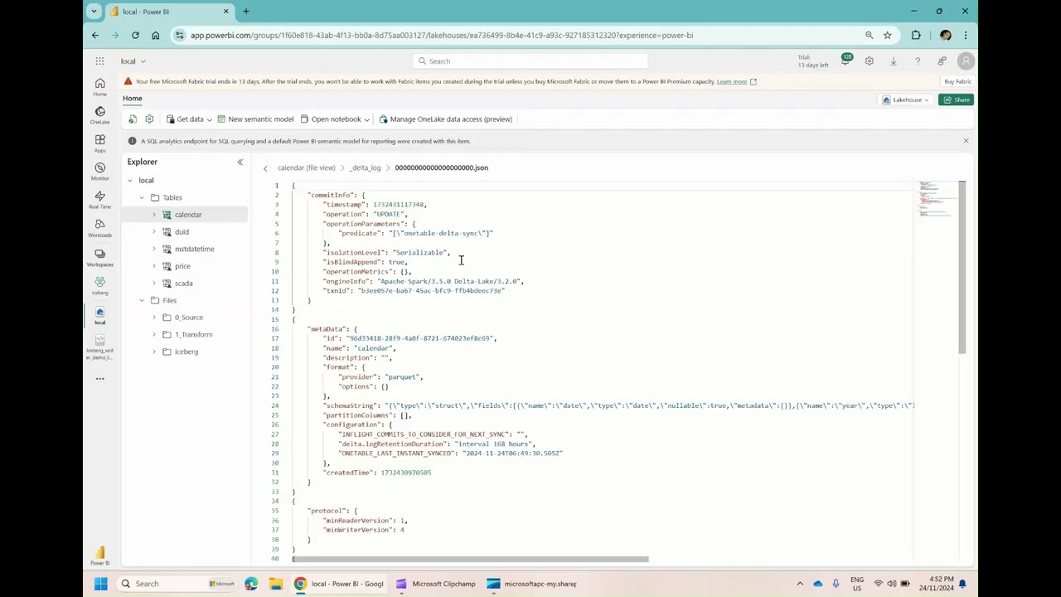Image resolution: width=1061 pixels, height=597 pixels.
Task: Collapse the Files folder in Explorer
Action: [x=142, y=300]
